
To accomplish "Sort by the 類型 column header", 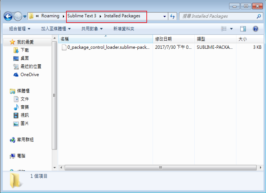I will (215, 39).
